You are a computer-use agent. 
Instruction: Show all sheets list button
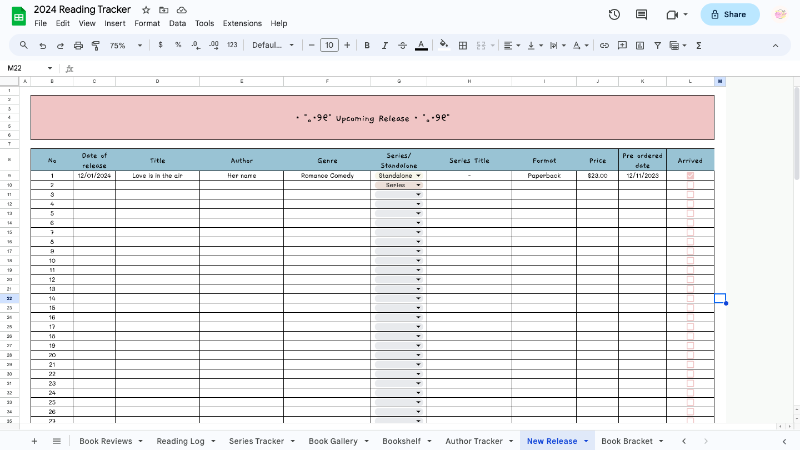pos(57,441)
